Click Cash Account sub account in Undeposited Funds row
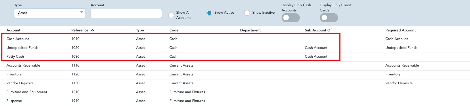The height and width of the screenshot is (106, 470). [316, 48]
